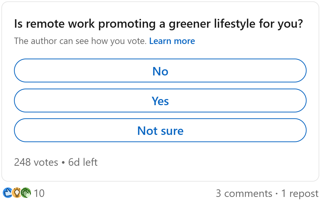Screen dimensions: 320x201
Task: Click the green Celebrate clapping icon
Action: [x=26, y=193]
